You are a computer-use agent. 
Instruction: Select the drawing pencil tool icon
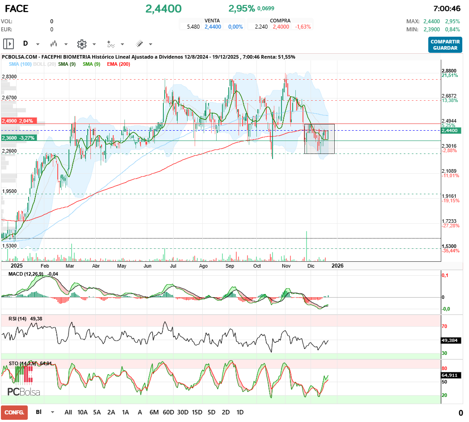click(x=139, y=44)
